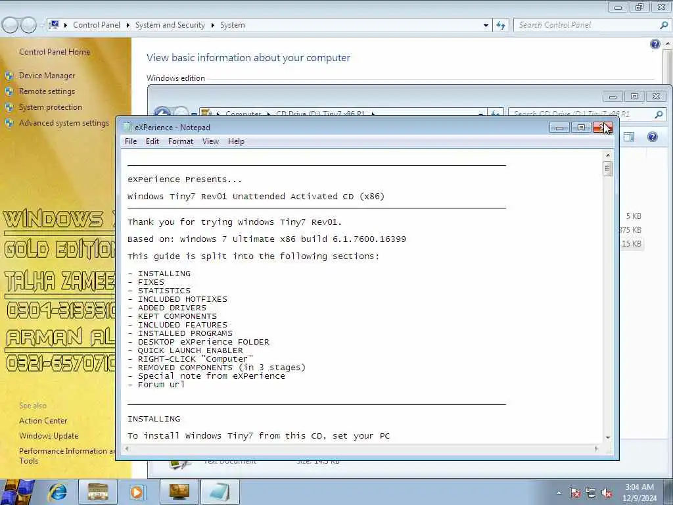Click the taskbar clock 3:04 AM
Screen dimensions: 673x505
639,487
